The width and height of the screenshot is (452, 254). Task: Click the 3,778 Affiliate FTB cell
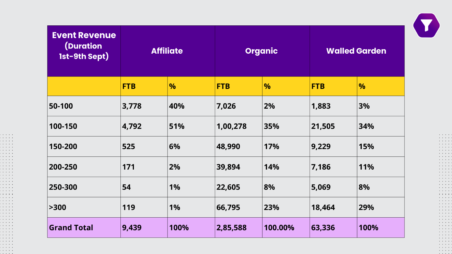point(132,106)
